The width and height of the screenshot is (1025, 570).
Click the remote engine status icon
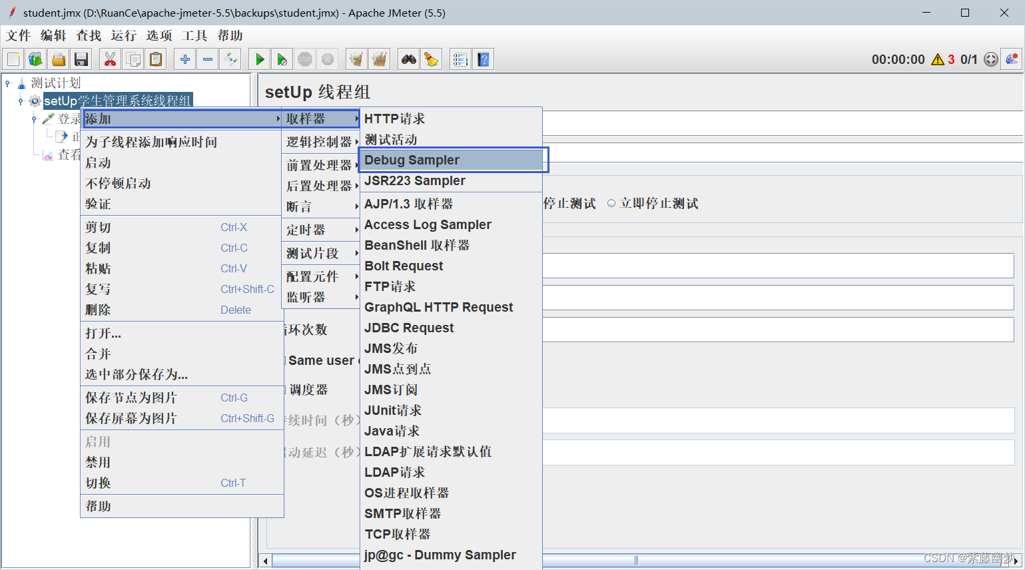(991, 59)
